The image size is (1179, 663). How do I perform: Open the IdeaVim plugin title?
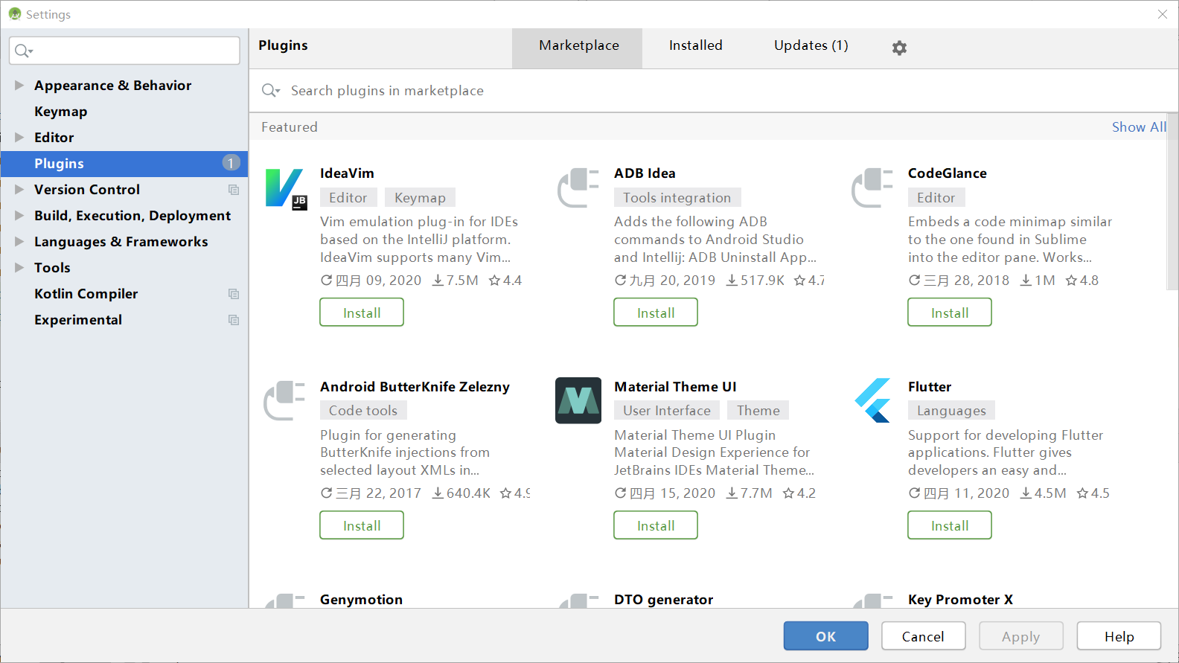pyautogui.click(x=347, y=173)
